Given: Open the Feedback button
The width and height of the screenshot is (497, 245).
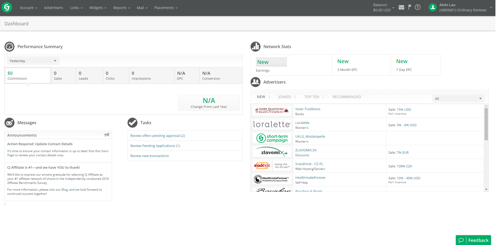Looking at the screenshot, I should tap(473, 240).
